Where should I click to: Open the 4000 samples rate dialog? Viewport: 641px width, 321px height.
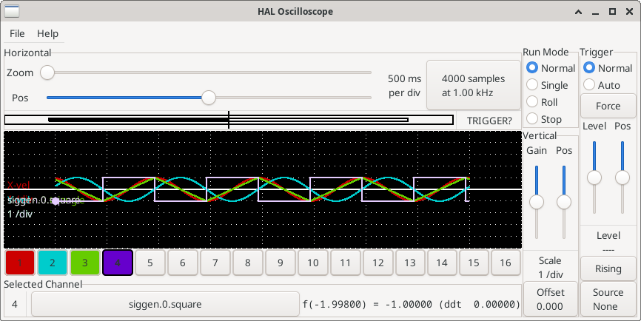point(472,86)
